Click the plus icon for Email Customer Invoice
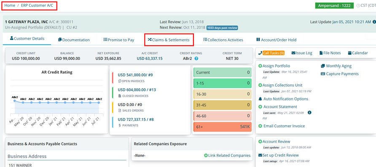The width and height of the screenshot is (376, 167). pyautogui.click(x=260, y=126)
